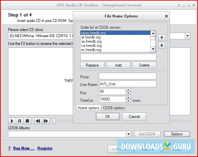Stop playback with the stop button
The width and height of the screenshot is (198, 157).
point(27,121)
